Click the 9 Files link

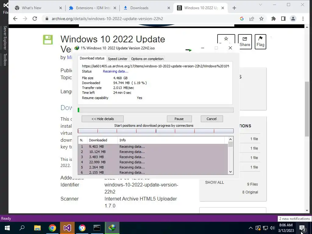click(x=252, y=184)
